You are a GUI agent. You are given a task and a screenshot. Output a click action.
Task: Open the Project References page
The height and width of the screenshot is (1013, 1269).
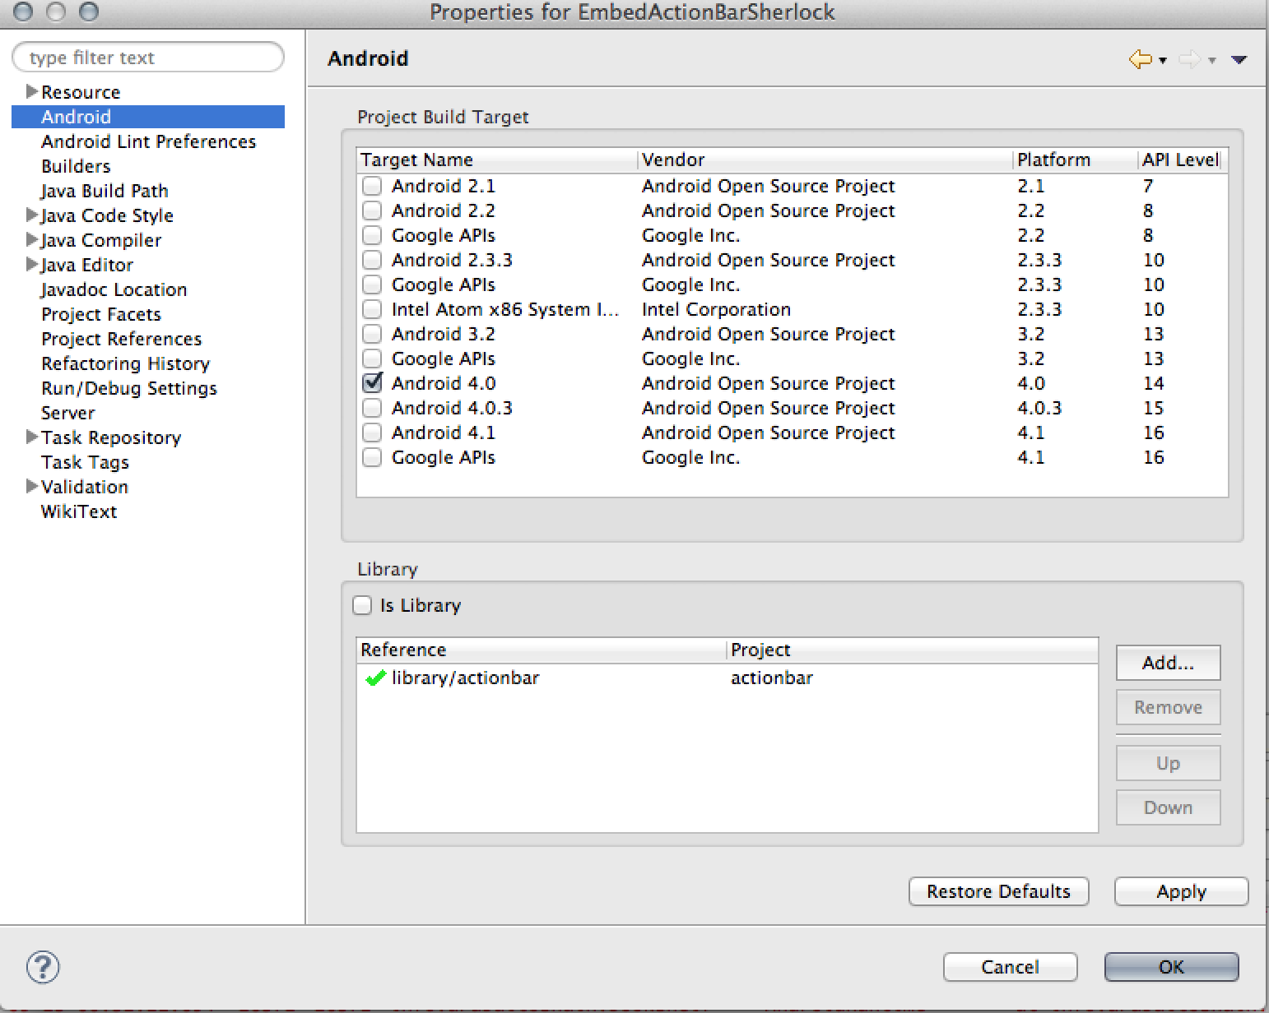[x=121, y=339]
